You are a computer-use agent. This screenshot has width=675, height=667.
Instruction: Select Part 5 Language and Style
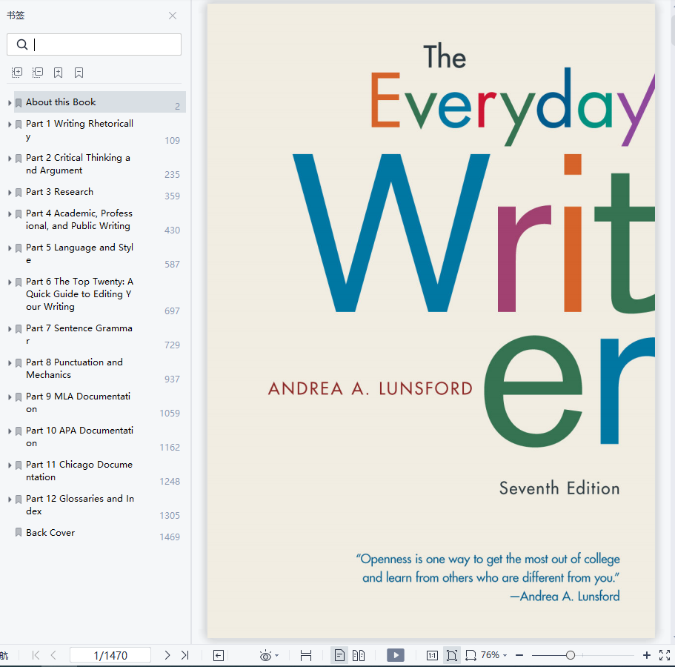click(x=79, y=253)
